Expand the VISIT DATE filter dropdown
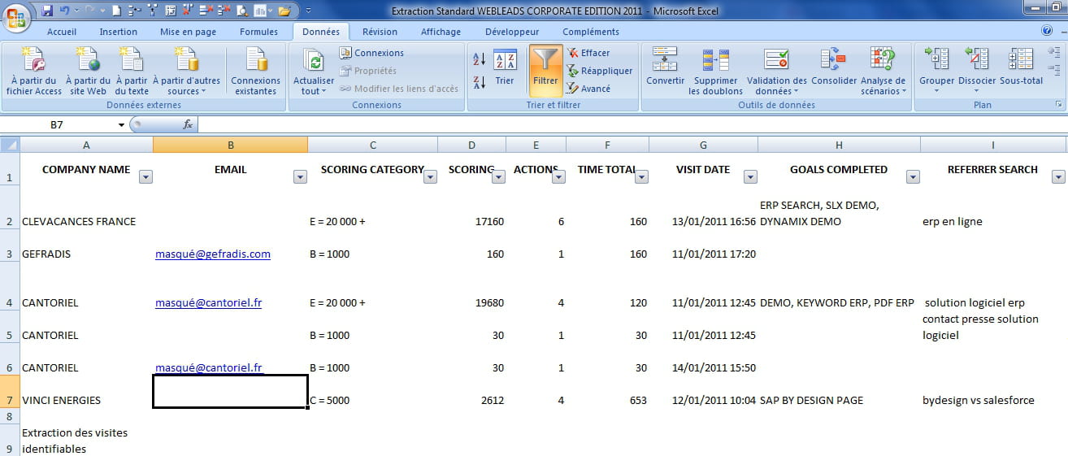Screen dimensions: 1068x456 click(x=750, y=177)
